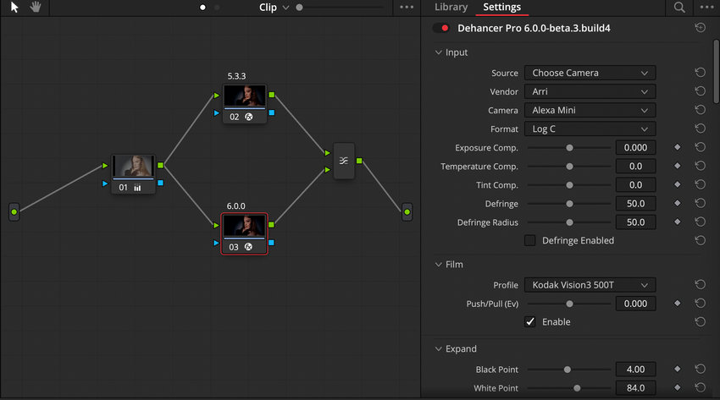This screenshot has width=720, height=400.
Task: Click the settings panel vertical scrollbar
Action: (x=716, y=72)
